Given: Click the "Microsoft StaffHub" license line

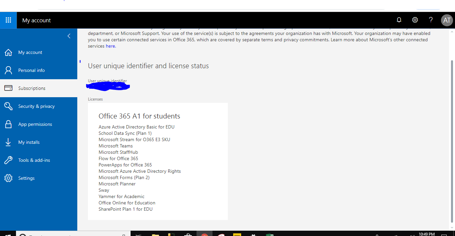Looking at the screenshot, I should tap(118, 152).
